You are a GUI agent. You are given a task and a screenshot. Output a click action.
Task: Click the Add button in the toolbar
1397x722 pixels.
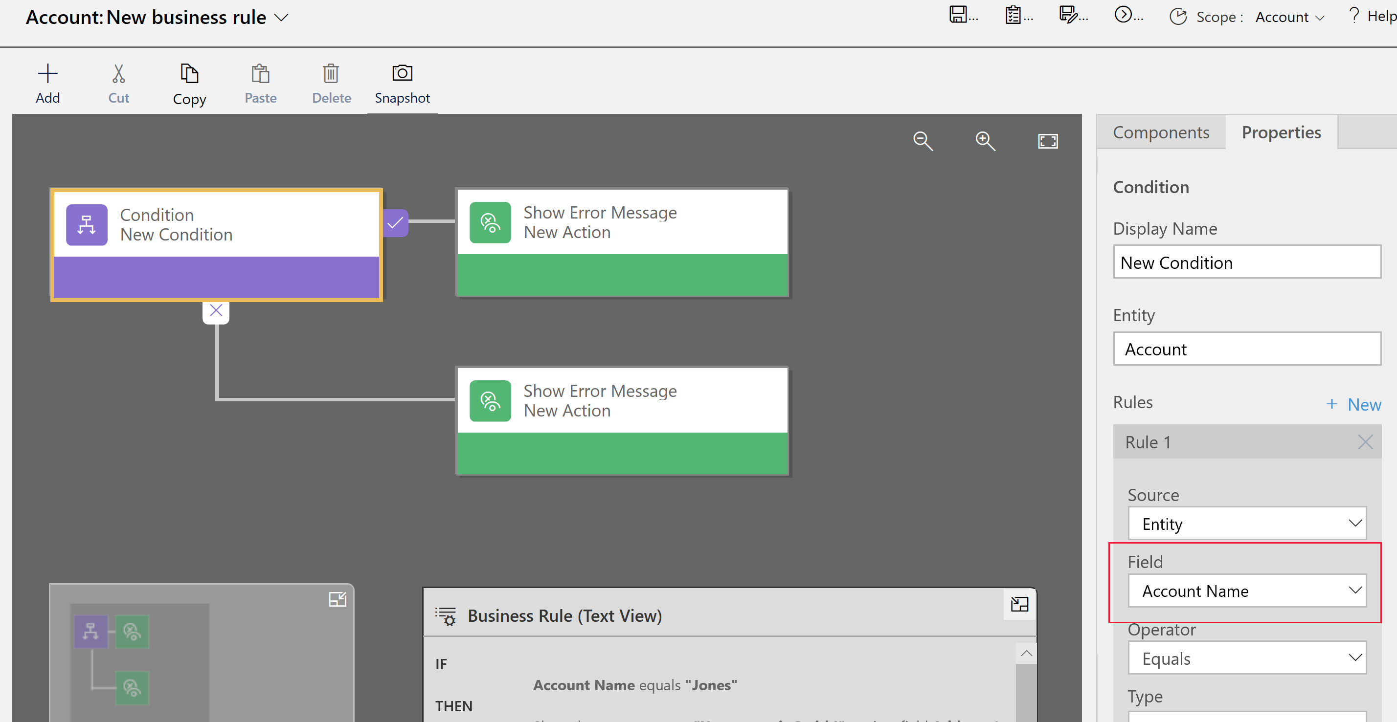(x=48, y=82)
